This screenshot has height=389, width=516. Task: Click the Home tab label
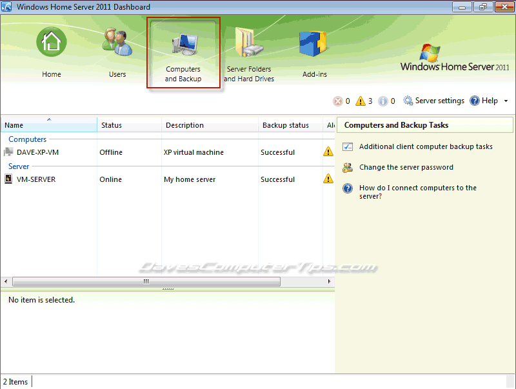[x=52, y=74]
